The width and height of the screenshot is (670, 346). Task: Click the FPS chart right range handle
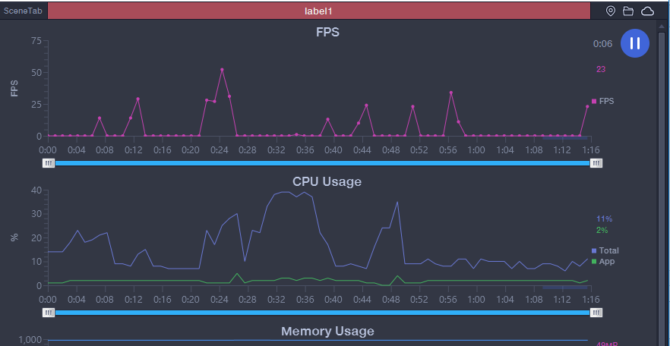tap(596, 162)
